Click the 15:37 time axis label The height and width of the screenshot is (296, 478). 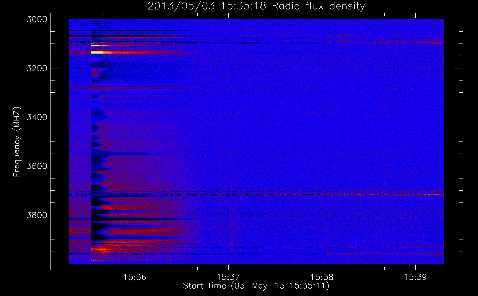[228, 277]
